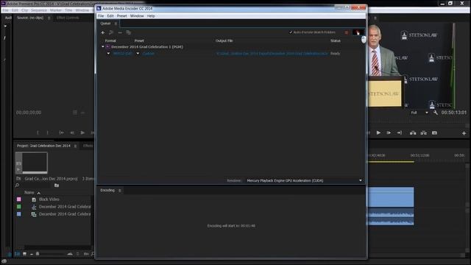Select the Encoding panel tab
The image size is (471, 265).
click(x=107, y=190)
